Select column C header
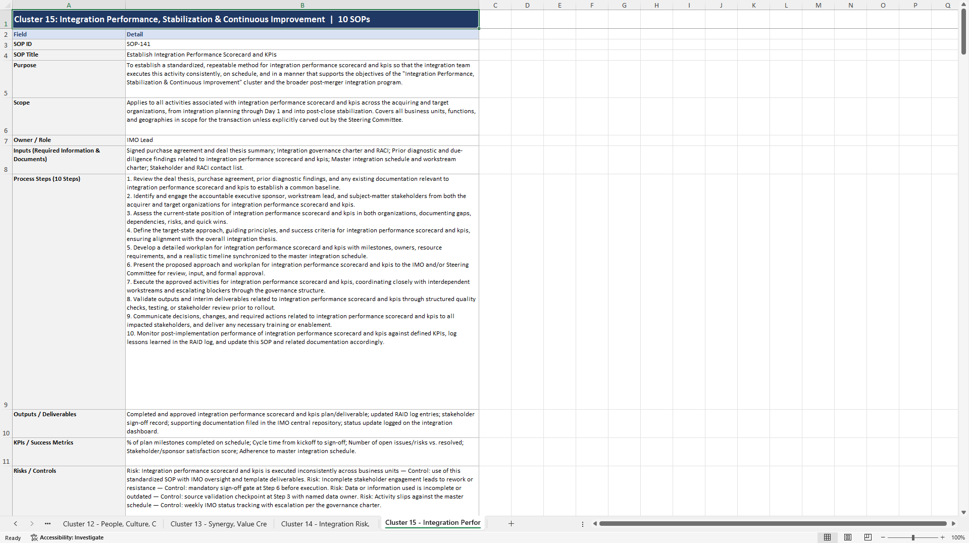Image resolution: width=969 pixels, height=543 pixels. (495, 5)
